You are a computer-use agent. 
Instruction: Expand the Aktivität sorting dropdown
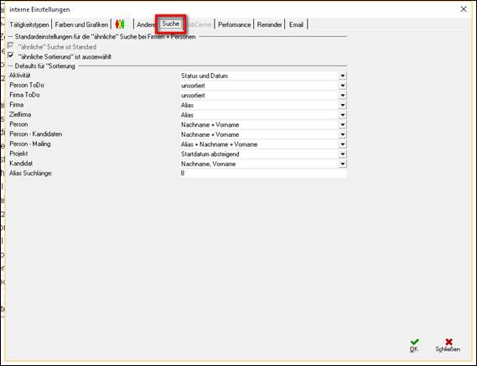343,76
